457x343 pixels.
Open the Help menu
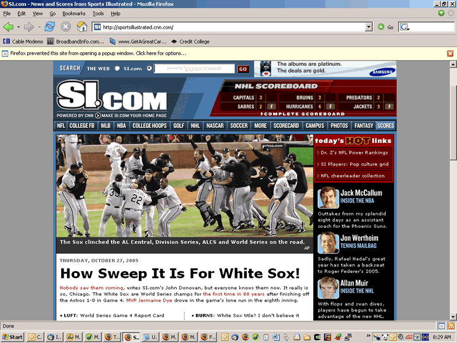coord(115,14)
